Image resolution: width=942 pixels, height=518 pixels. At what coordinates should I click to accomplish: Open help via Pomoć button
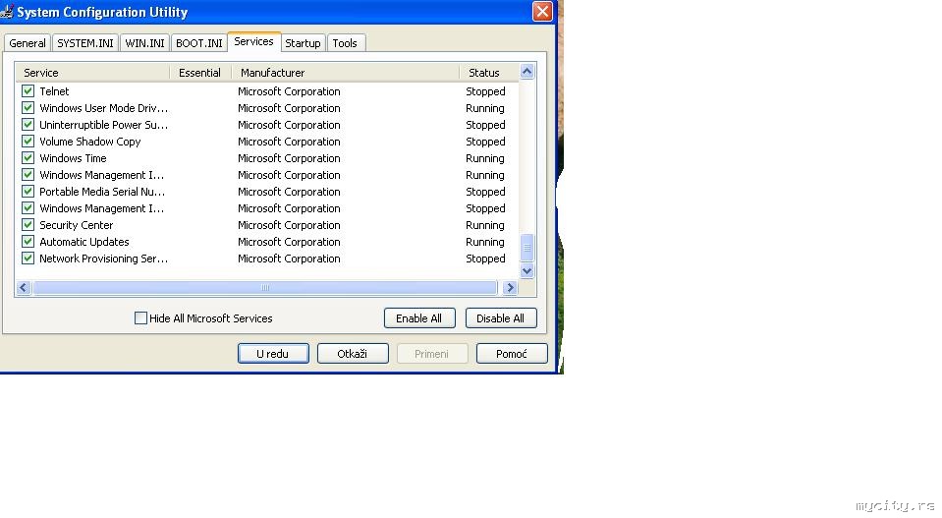coord(512,353)
